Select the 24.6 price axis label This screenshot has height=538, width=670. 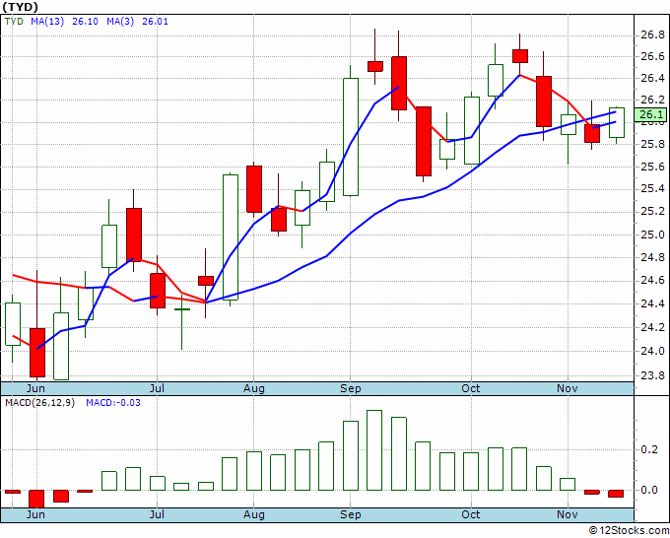click(652, 280)
